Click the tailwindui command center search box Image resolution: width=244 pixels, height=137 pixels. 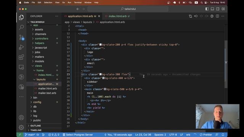(x=128, y=9)
